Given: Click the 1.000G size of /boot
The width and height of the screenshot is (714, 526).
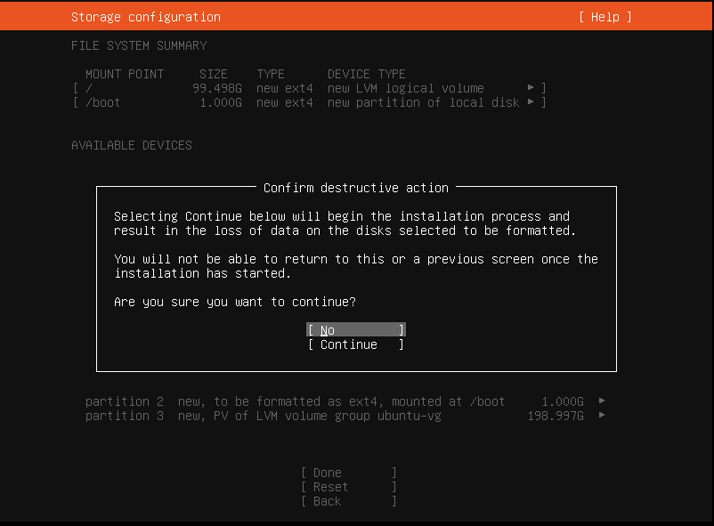Looking at the screenshot, I should pyautogui.click(x=221, y=102).
